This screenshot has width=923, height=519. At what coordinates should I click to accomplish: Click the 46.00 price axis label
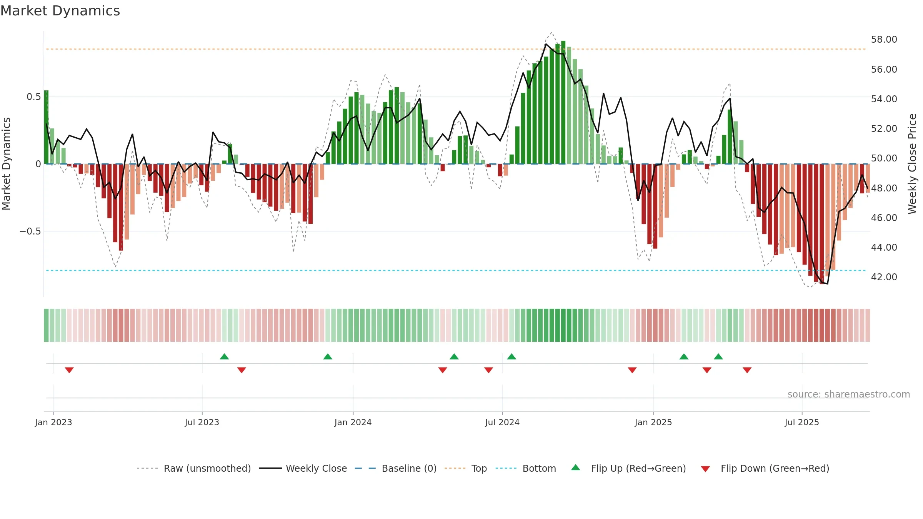click(x=884, y=218)
